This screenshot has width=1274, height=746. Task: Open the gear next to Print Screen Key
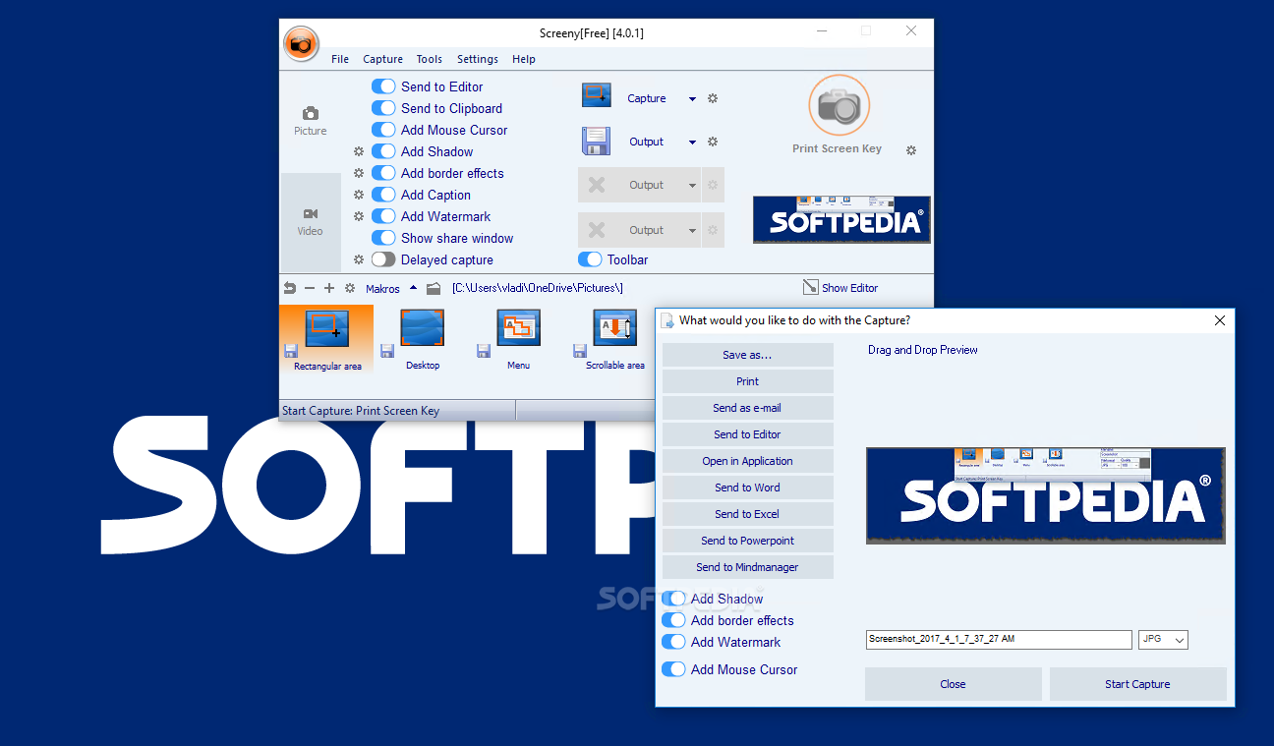click(911, 150)
